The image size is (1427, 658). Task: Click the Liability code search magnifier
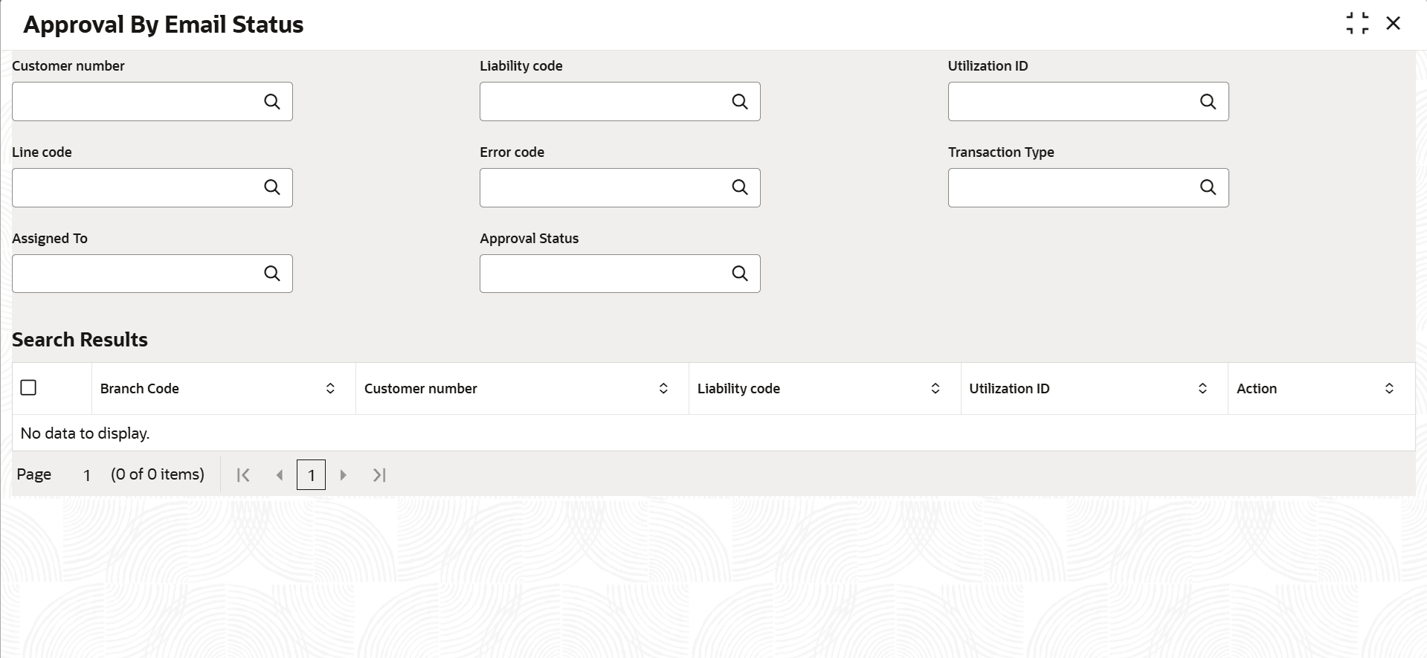pos(740,102)
